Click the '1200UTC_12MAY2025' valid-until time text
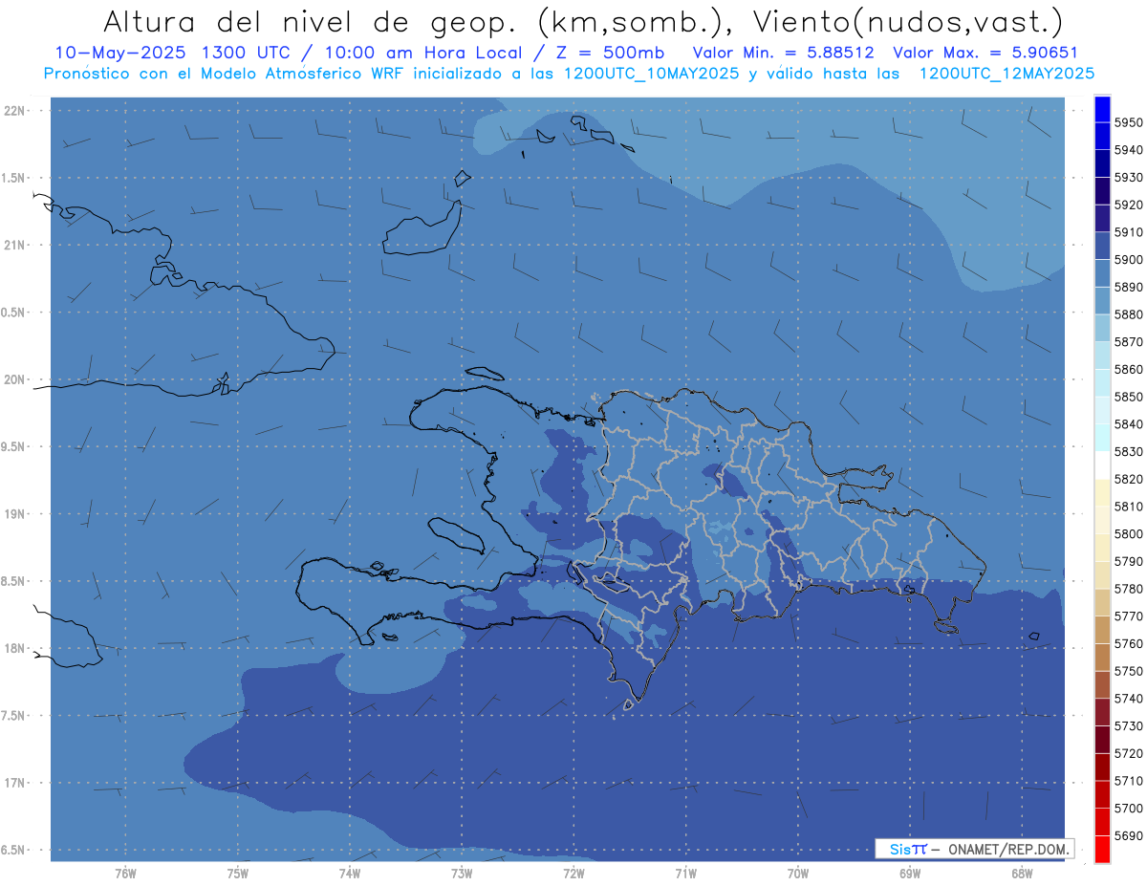This screenshot has width=1147, height=886. pos(1006,73)
